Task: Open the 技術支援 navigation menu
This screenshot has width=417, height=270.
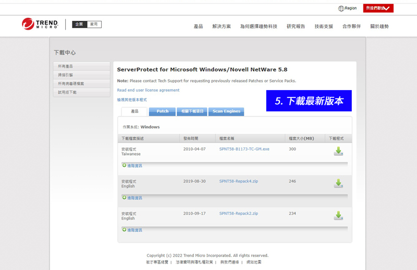Action: 324,27
